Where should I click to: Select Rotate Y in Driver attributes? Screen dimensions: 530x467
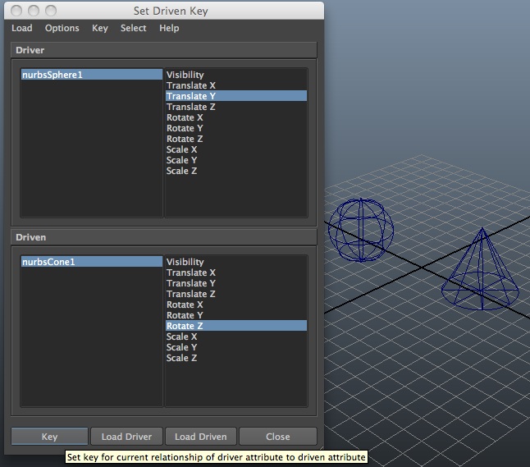(x=236, y=128)
